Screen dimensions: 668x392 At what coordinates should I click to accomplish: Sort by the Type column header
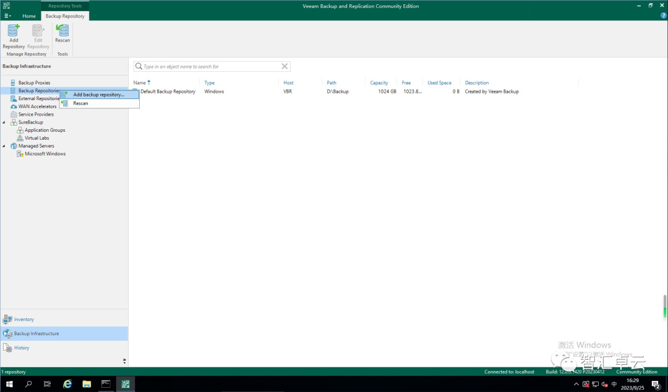coord(209,83)
